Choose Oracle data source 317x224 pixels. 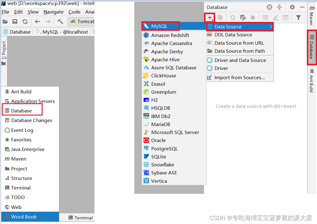(174, 140)
